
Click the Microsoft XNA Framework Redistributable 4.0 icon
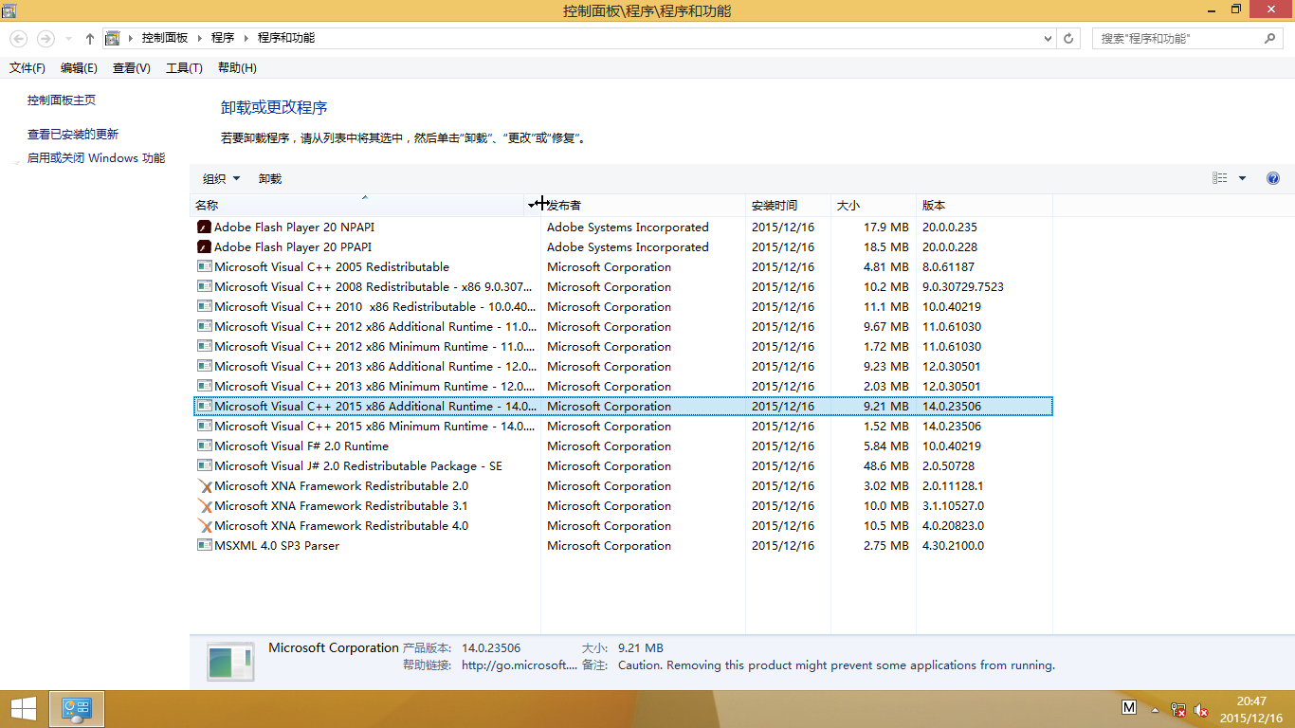[204, 526]
